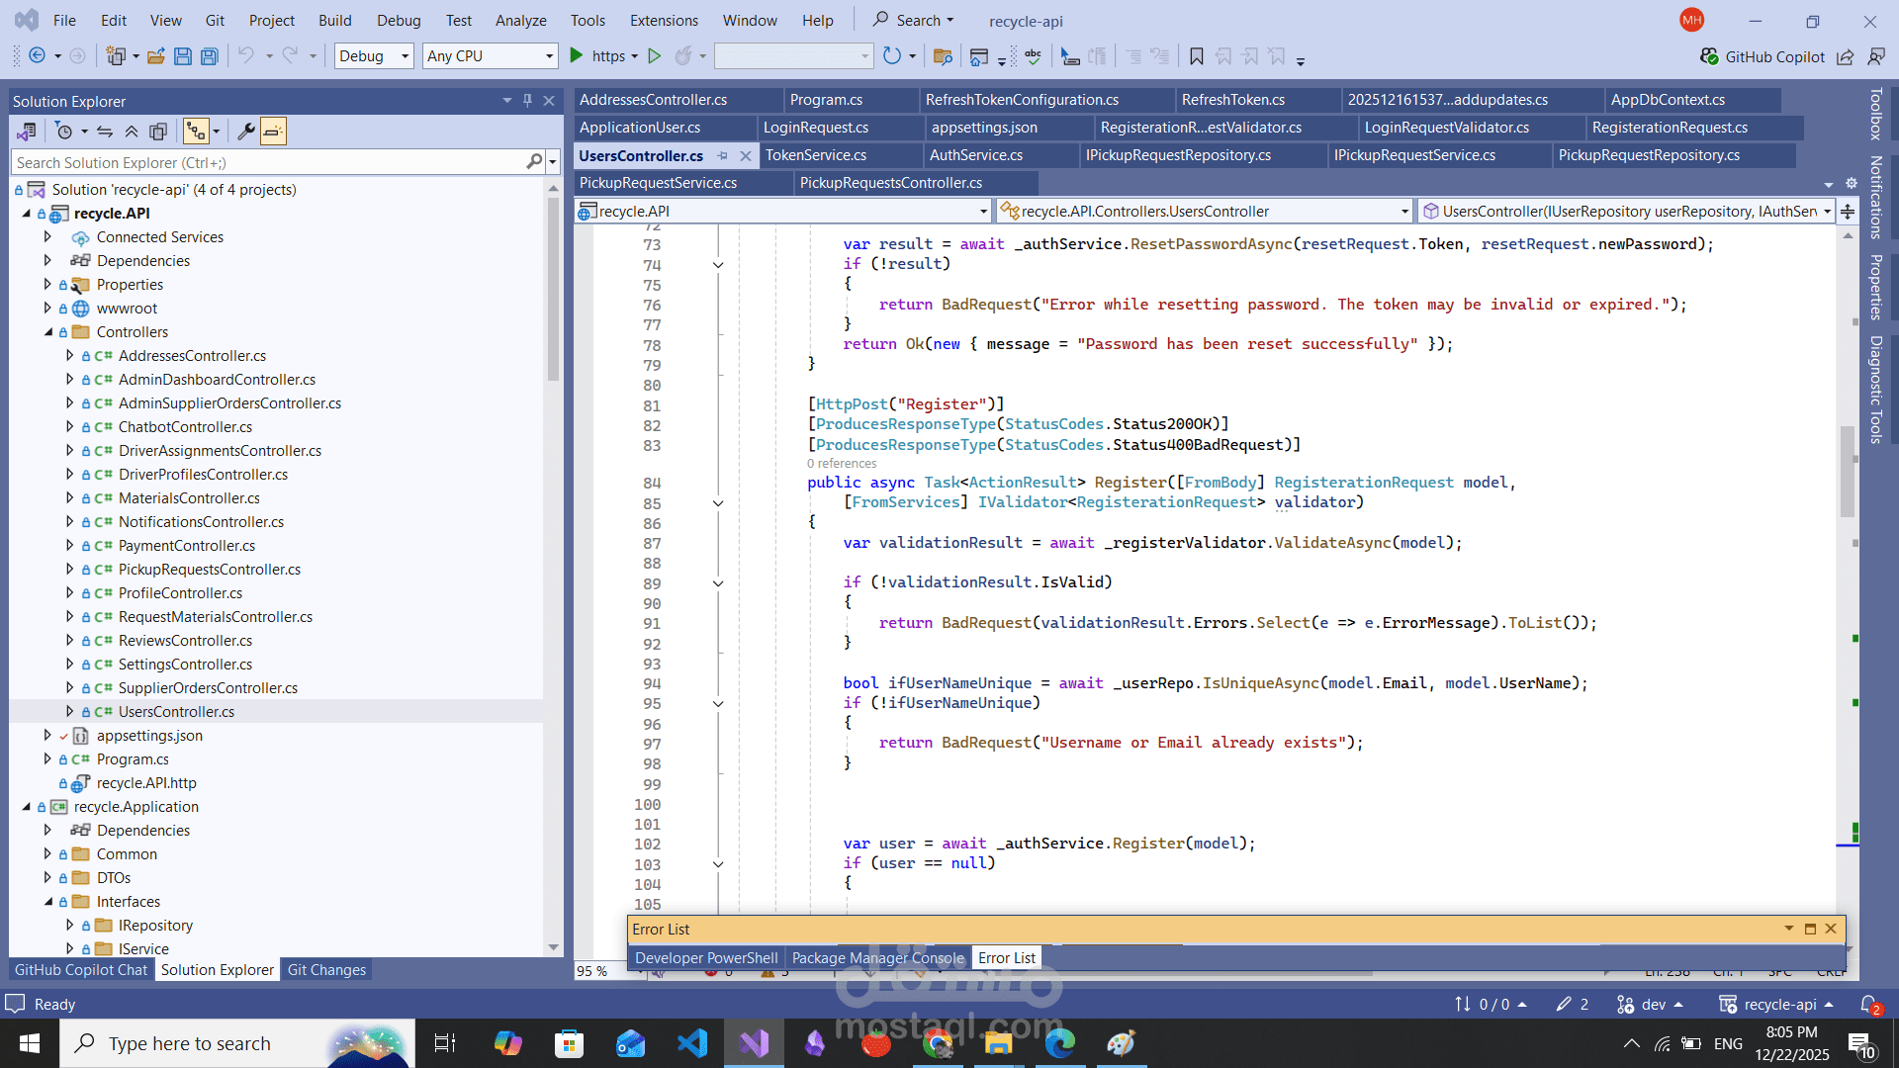Start debugging with green https play button

coord(577,56)
